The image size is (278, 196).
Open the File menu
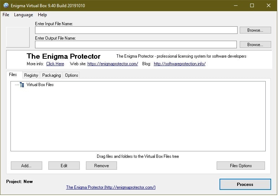[6, 15]
